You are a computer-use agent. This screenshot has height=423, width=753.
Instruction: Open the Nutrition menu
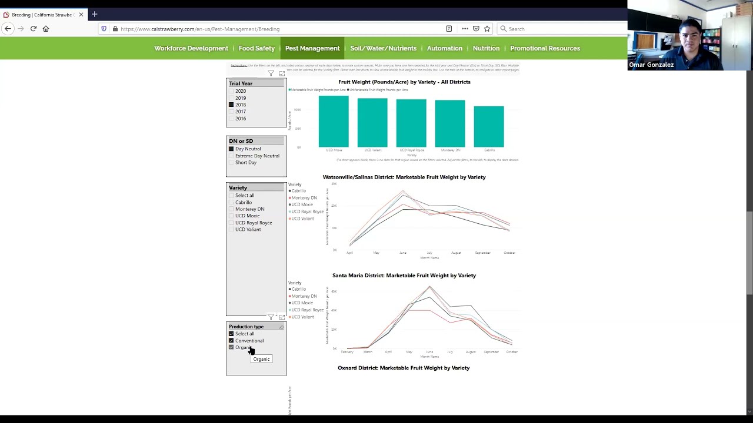pos(486,48)
